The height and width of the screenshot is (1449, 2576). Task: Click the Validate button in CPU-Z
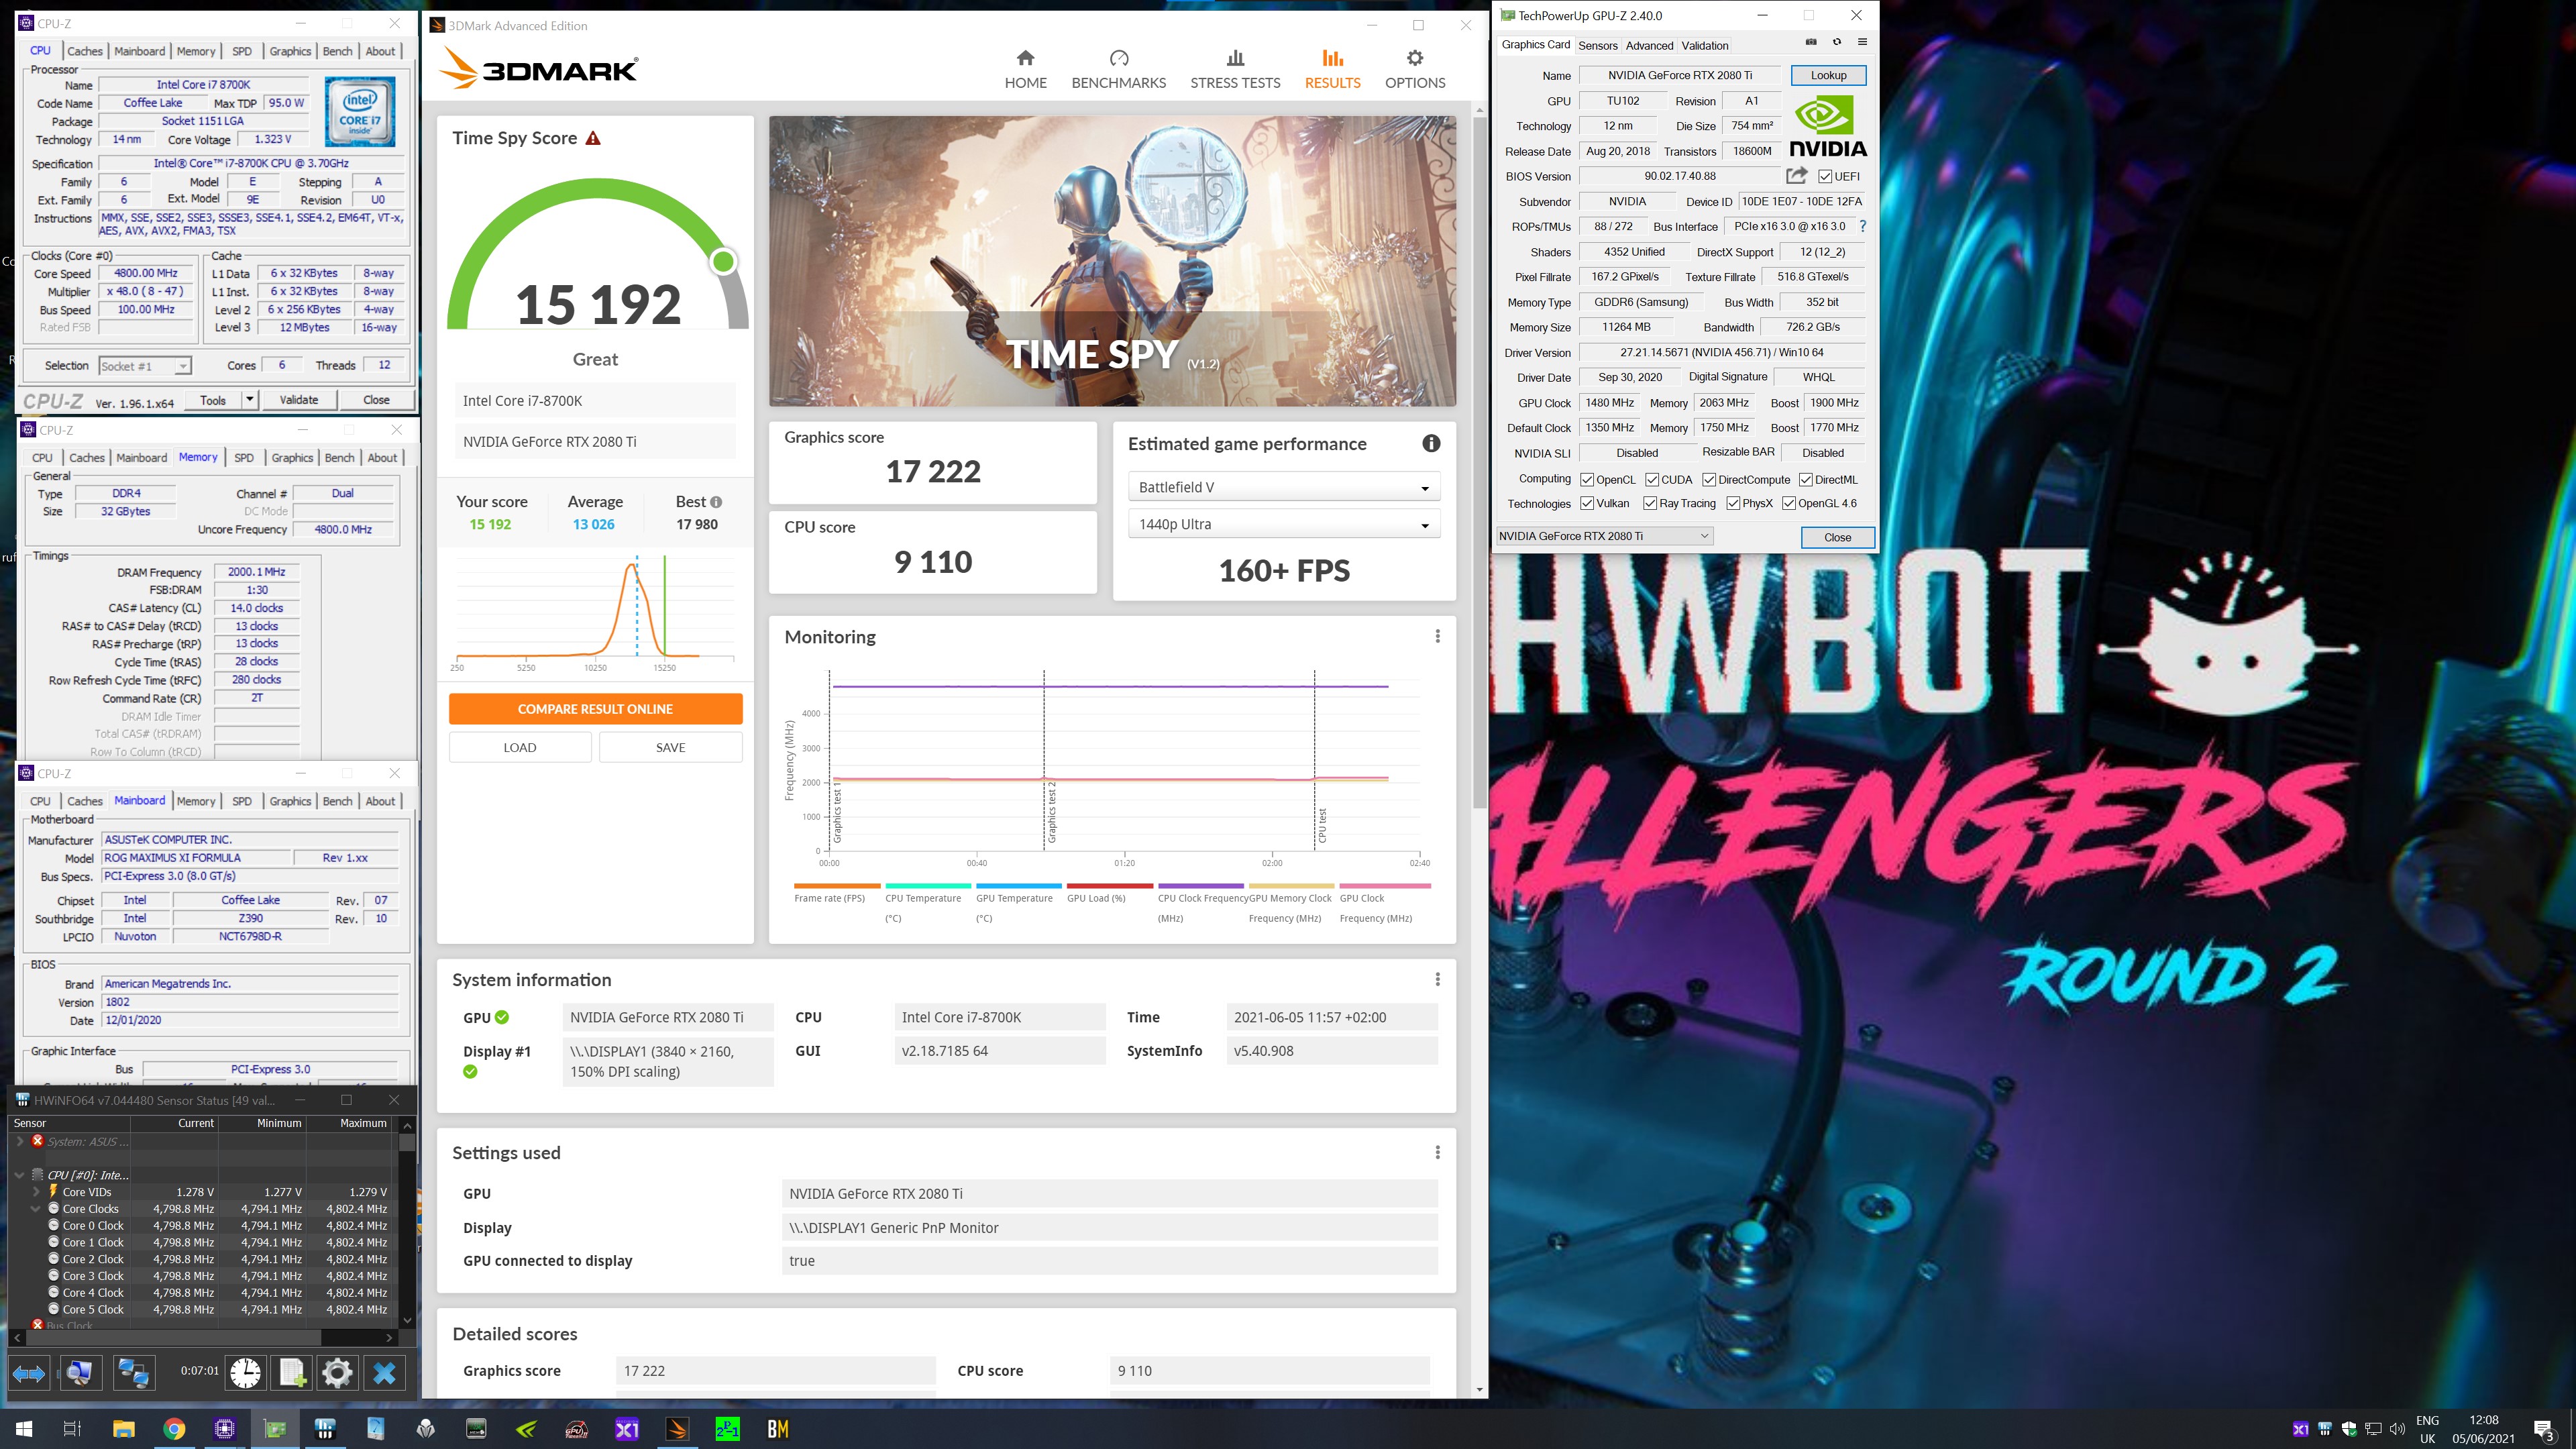(298, 400)
